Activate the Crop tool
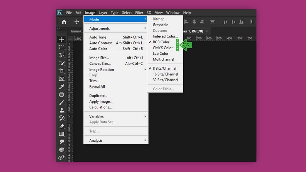The image size is (306, 172). coord(62,71)
